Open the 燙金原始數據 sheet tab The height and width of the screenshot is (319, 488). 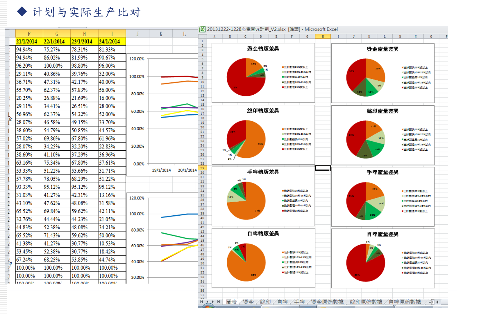[x=327, y=302]
